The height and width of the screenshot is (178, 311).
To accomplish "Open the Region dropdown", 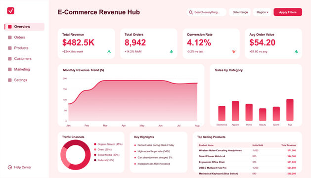I will (262, 12).
